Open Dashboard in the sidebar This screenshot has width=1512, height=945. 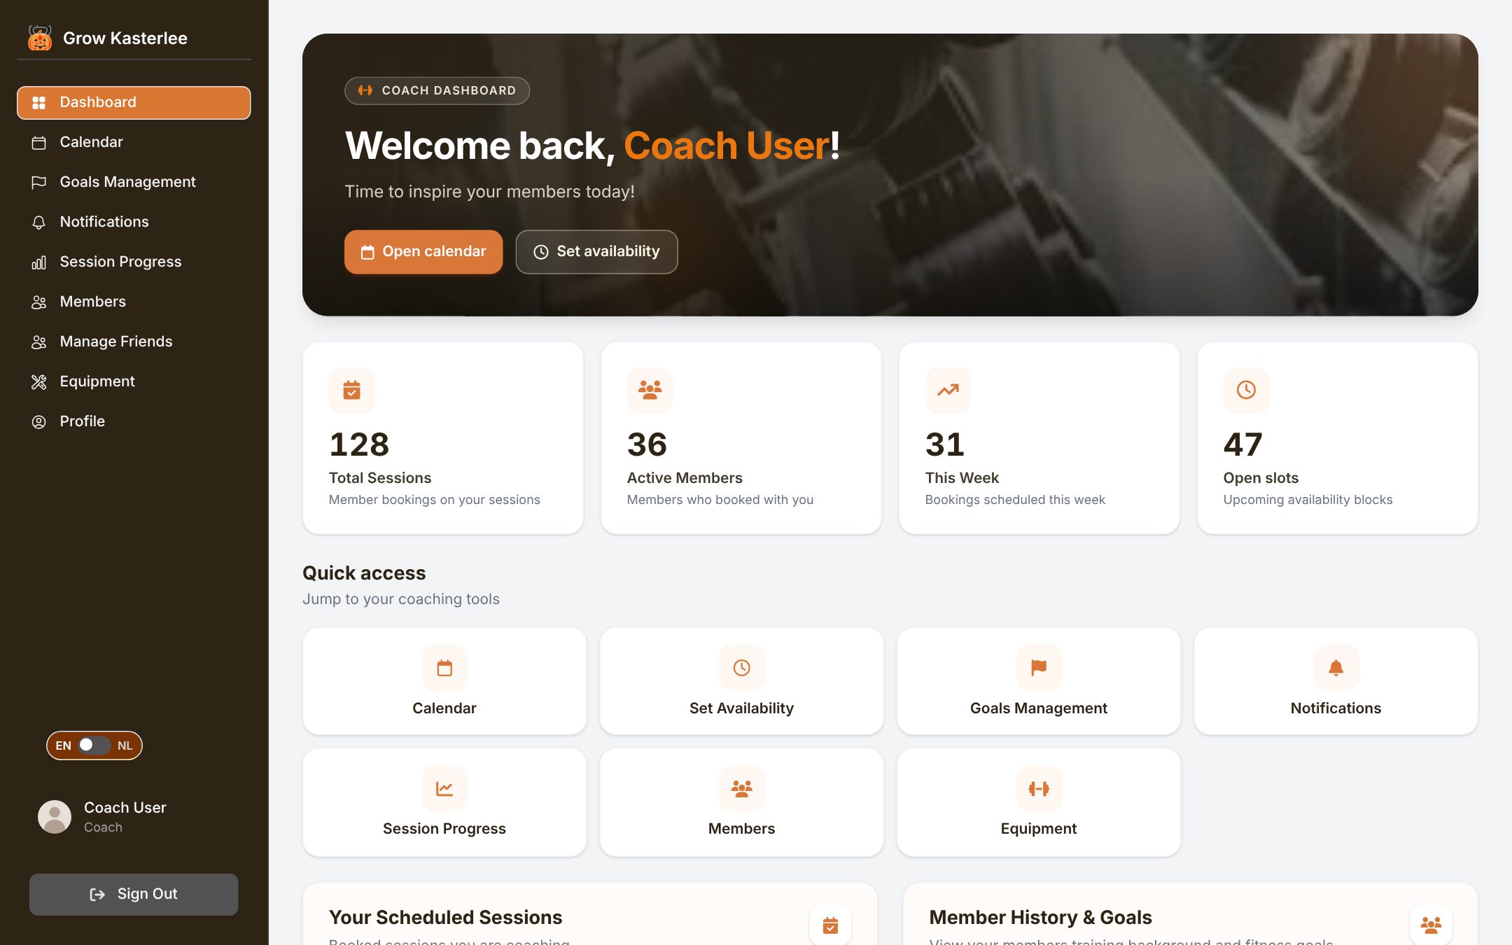(134, 102)
